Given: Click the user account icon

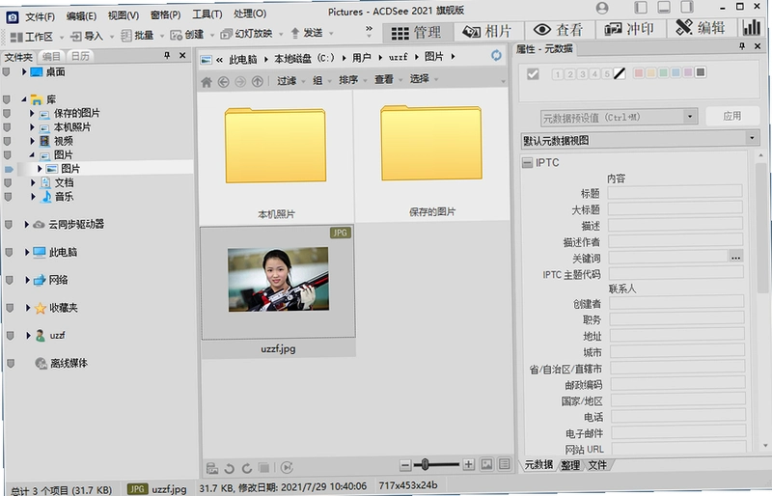Looking at the screenshot, I should (601, 8).
